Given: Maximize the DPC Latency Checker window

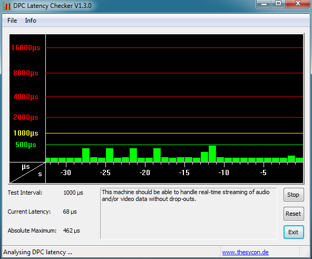Looking at the screenshot, I should [x=278, y=4].
